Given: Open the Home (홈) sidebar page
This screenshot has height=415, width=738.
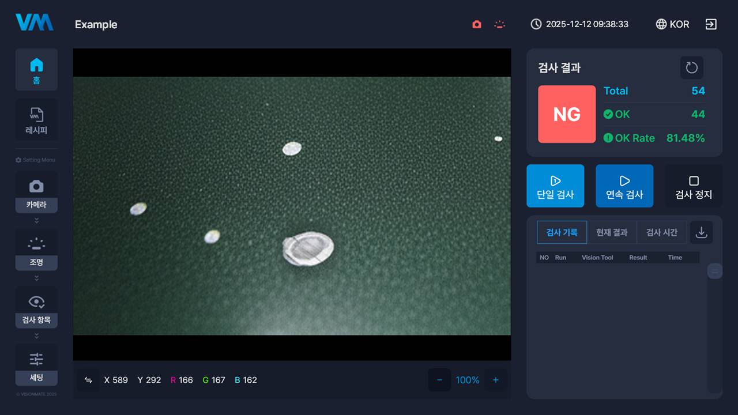Looking at the screenshot, I should 36,70.
